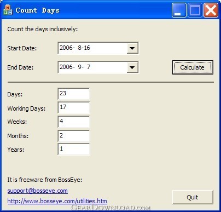
Task: Click into the Working Days result field
Action: (74, 107)
